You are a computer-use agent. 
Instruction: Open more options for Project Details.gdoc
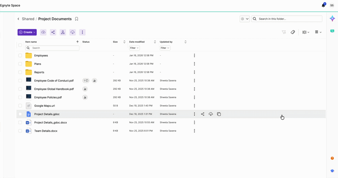pos(194,114)
